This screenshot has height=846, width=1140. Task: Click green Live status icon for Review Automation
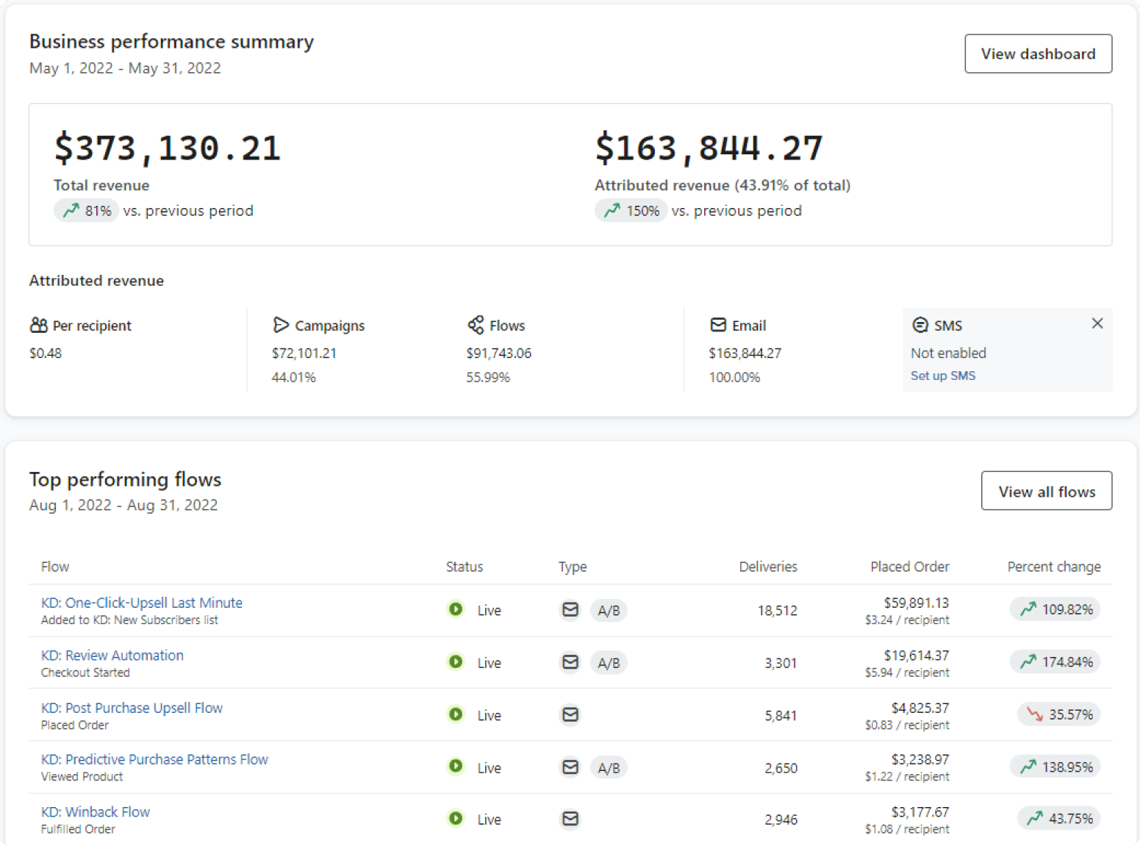(456, 662)
